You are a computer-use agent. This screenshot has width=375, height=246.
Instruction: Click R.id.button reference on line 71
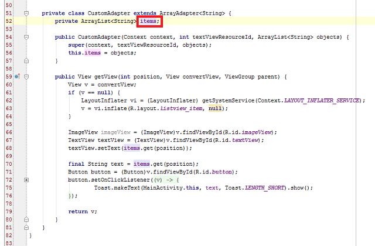click(214, 172)
